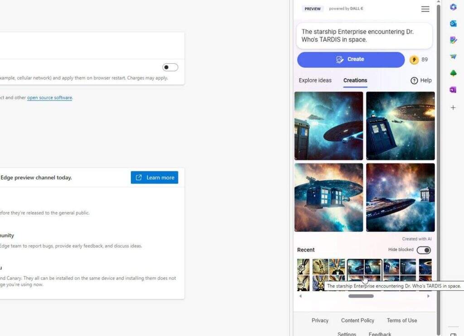This screenshot has height=336, width=464.
Task: Select the full rabbit set in Recent
Action: click(329, 274)
